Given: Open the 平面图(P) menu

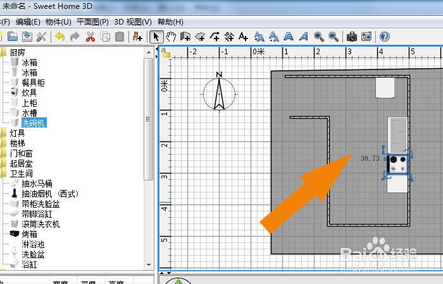Looking at the screenshot, I should coord(92,22).
